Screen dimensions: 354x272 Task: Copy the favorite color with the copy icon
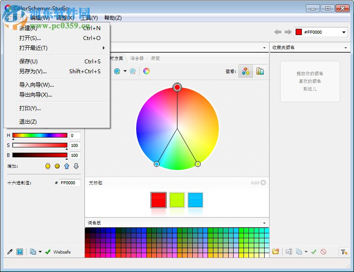point(299,251)
